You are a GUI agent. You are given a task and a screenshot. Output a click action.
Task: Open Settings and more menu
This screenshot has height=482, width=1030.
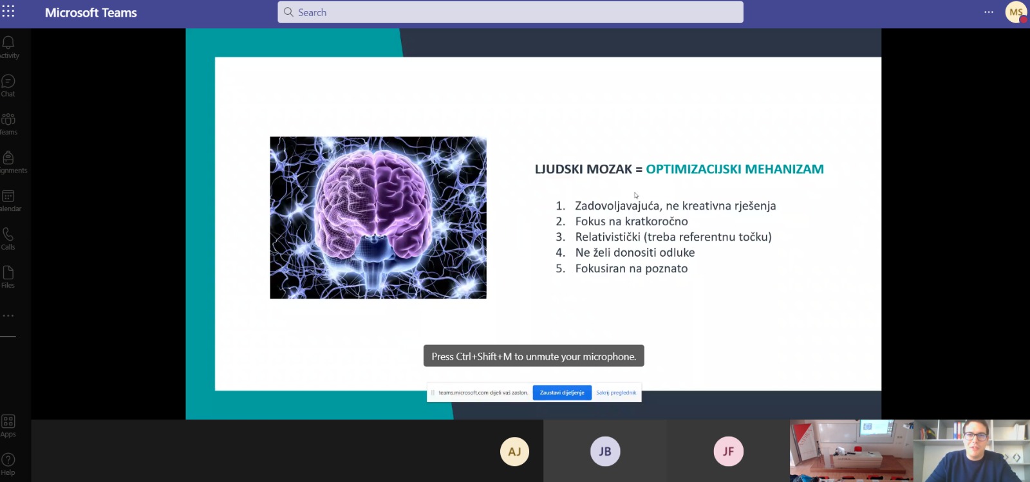(989, 12)
